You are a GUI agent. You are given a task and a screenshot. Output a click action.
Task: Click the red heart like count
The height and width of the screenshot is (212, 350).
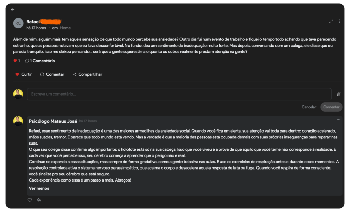pos(16,61)
